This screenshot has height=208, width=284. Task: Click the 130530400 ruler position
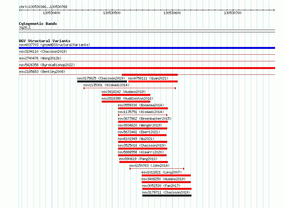pos(51,13)
